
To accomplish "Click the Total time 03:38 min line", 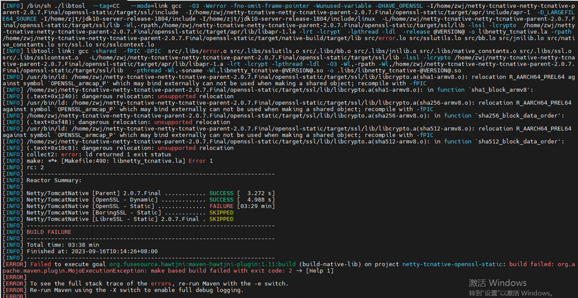I will click(63, 245).
